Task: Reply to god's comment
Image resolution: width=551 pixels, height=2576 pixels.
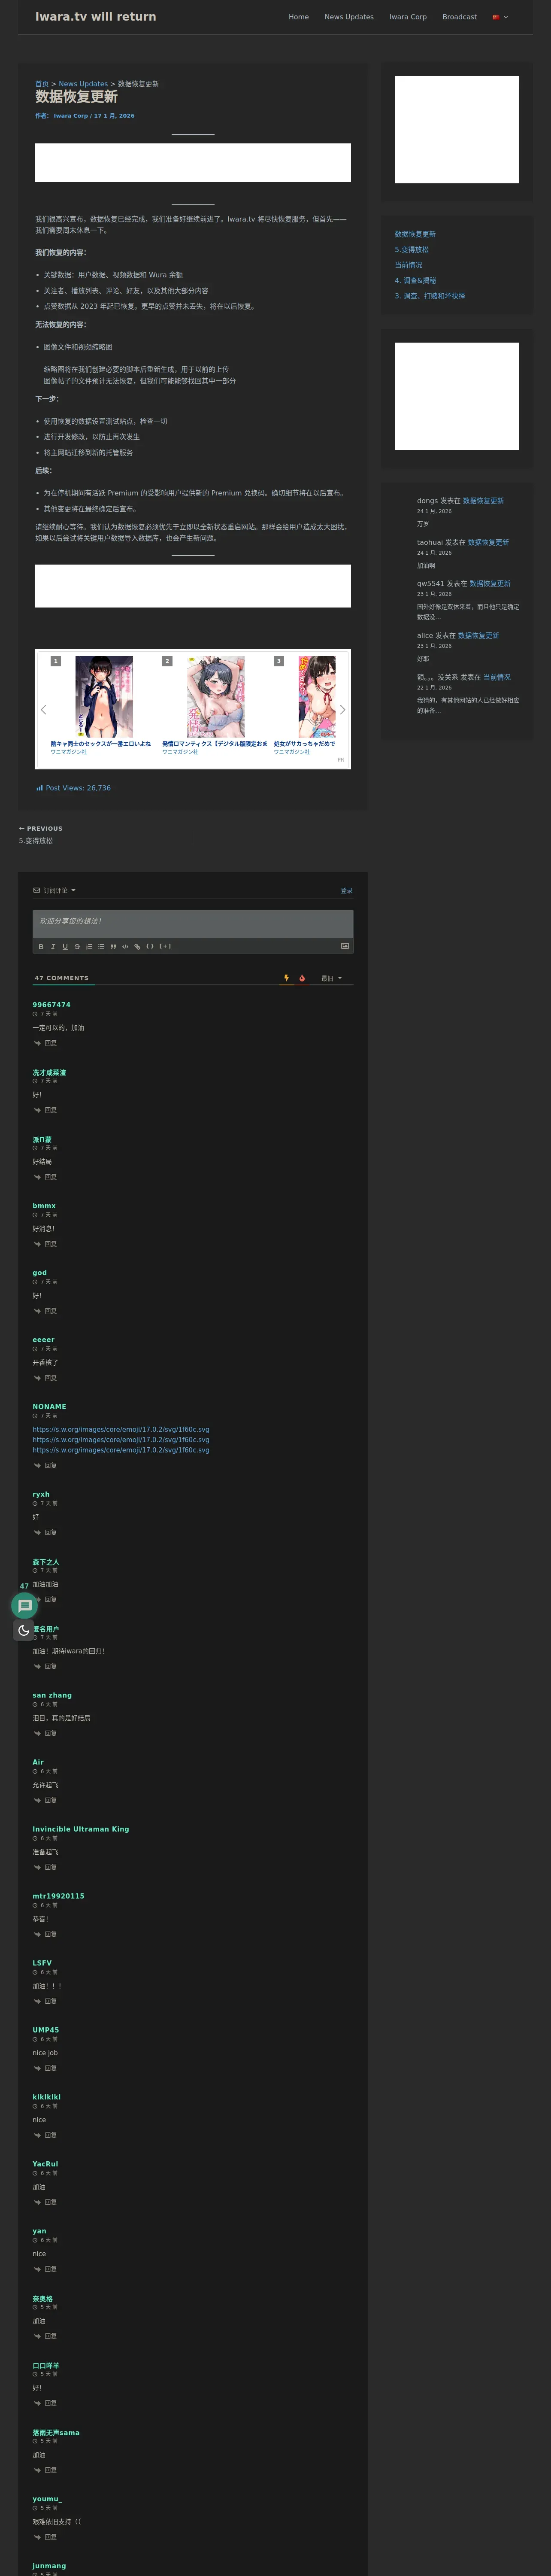Action: tap(45, 1311)
